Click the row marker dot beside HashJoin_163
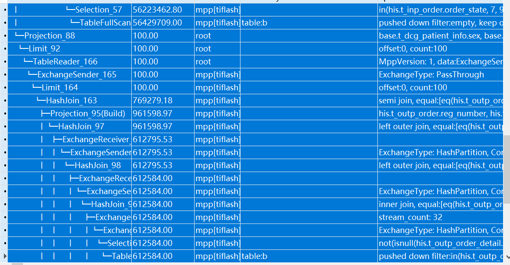 [4, 100]
